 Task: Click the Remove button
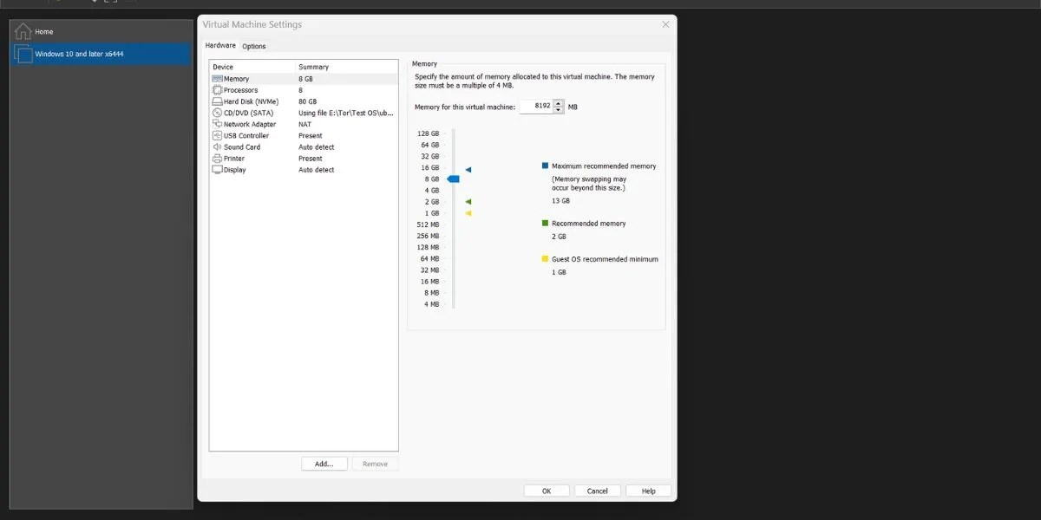pos(375,463)
